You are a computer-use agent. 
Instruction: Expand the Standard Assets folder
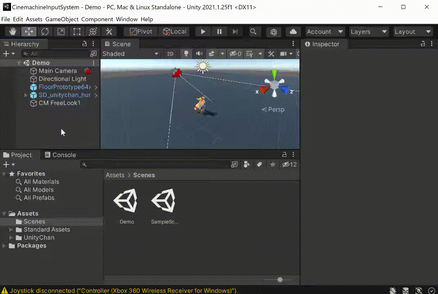tap(11, 230)
